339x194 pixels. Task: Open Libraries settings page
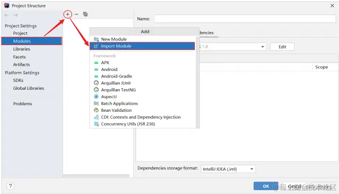tap(21, 49)
